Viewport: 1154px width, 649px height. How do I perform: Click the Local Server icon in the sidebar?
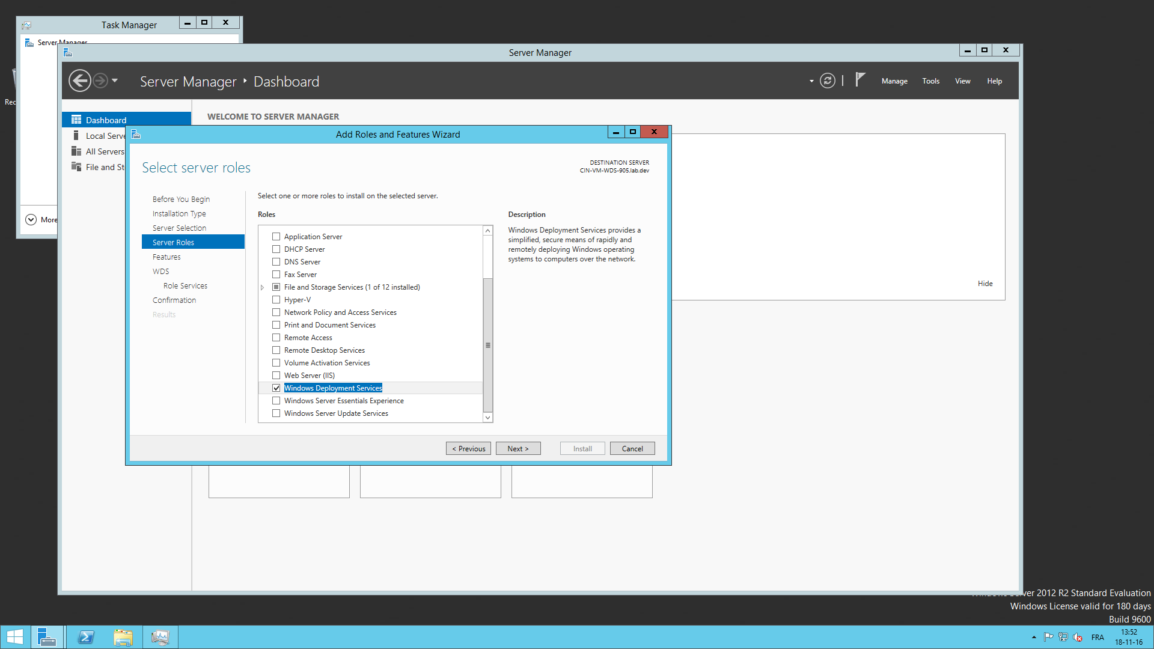coord(76,135)
